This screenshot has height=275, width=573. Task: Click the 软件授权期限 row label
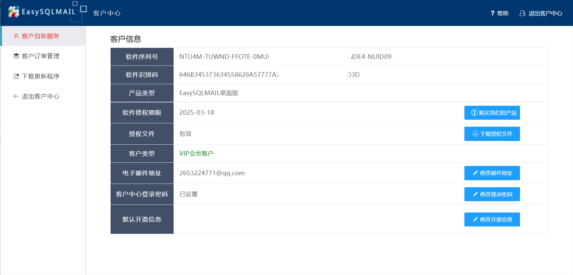[142, 112]
